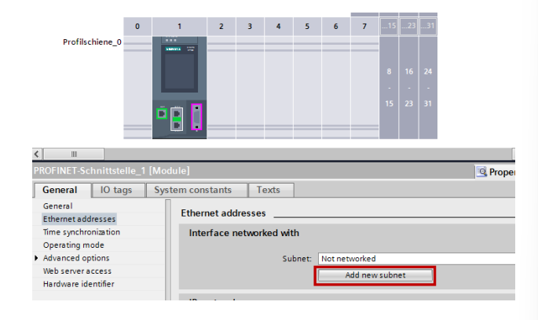Open the System constants tab

pyautogui.click(x=192, y=190)
